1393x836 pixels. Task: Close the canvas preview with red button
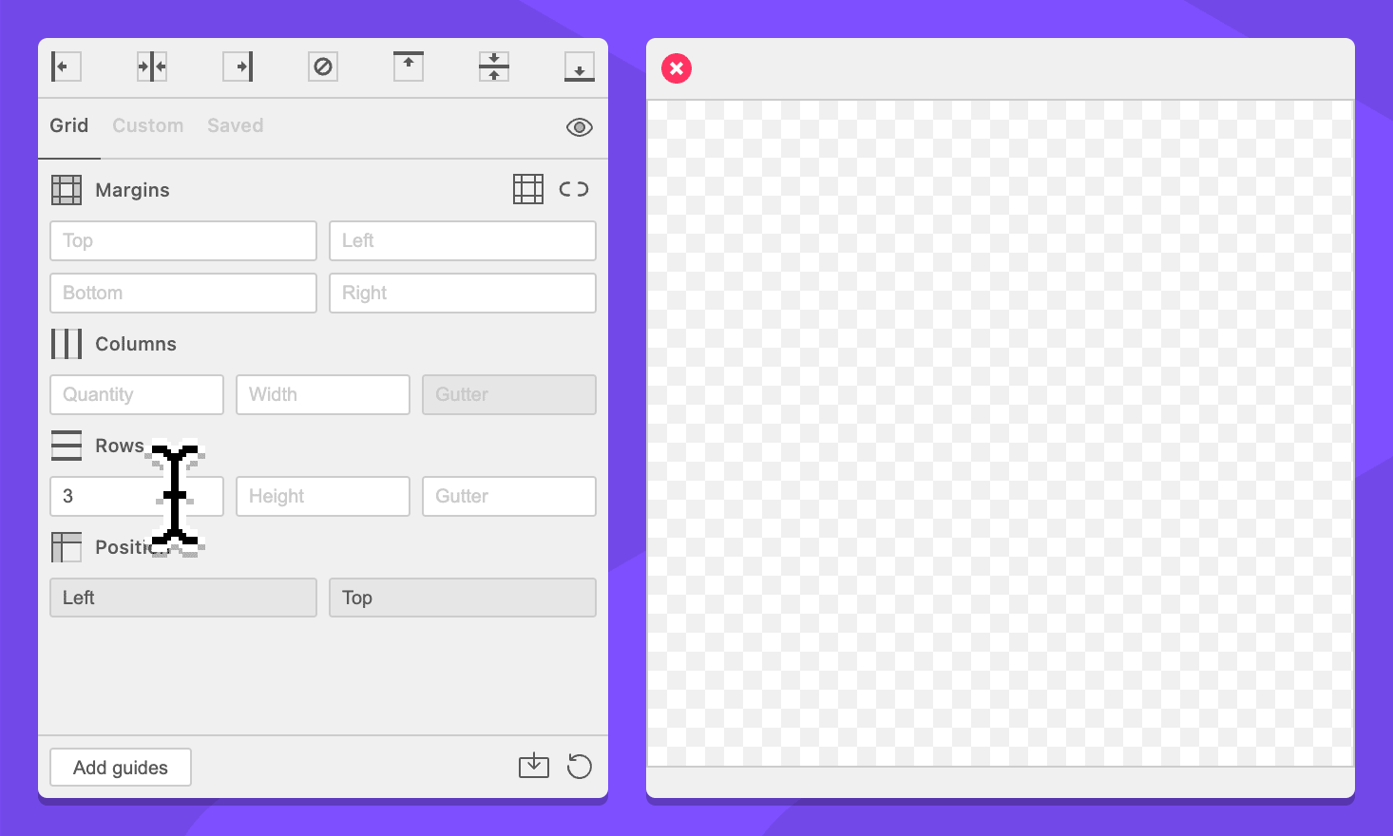[677, 68]
